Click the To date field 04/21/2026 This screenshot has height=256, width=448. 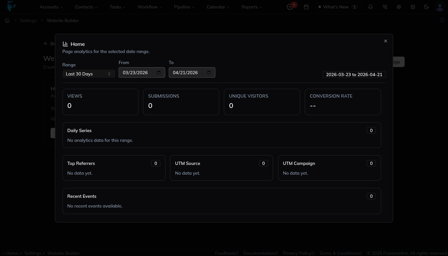pos(192,73)
